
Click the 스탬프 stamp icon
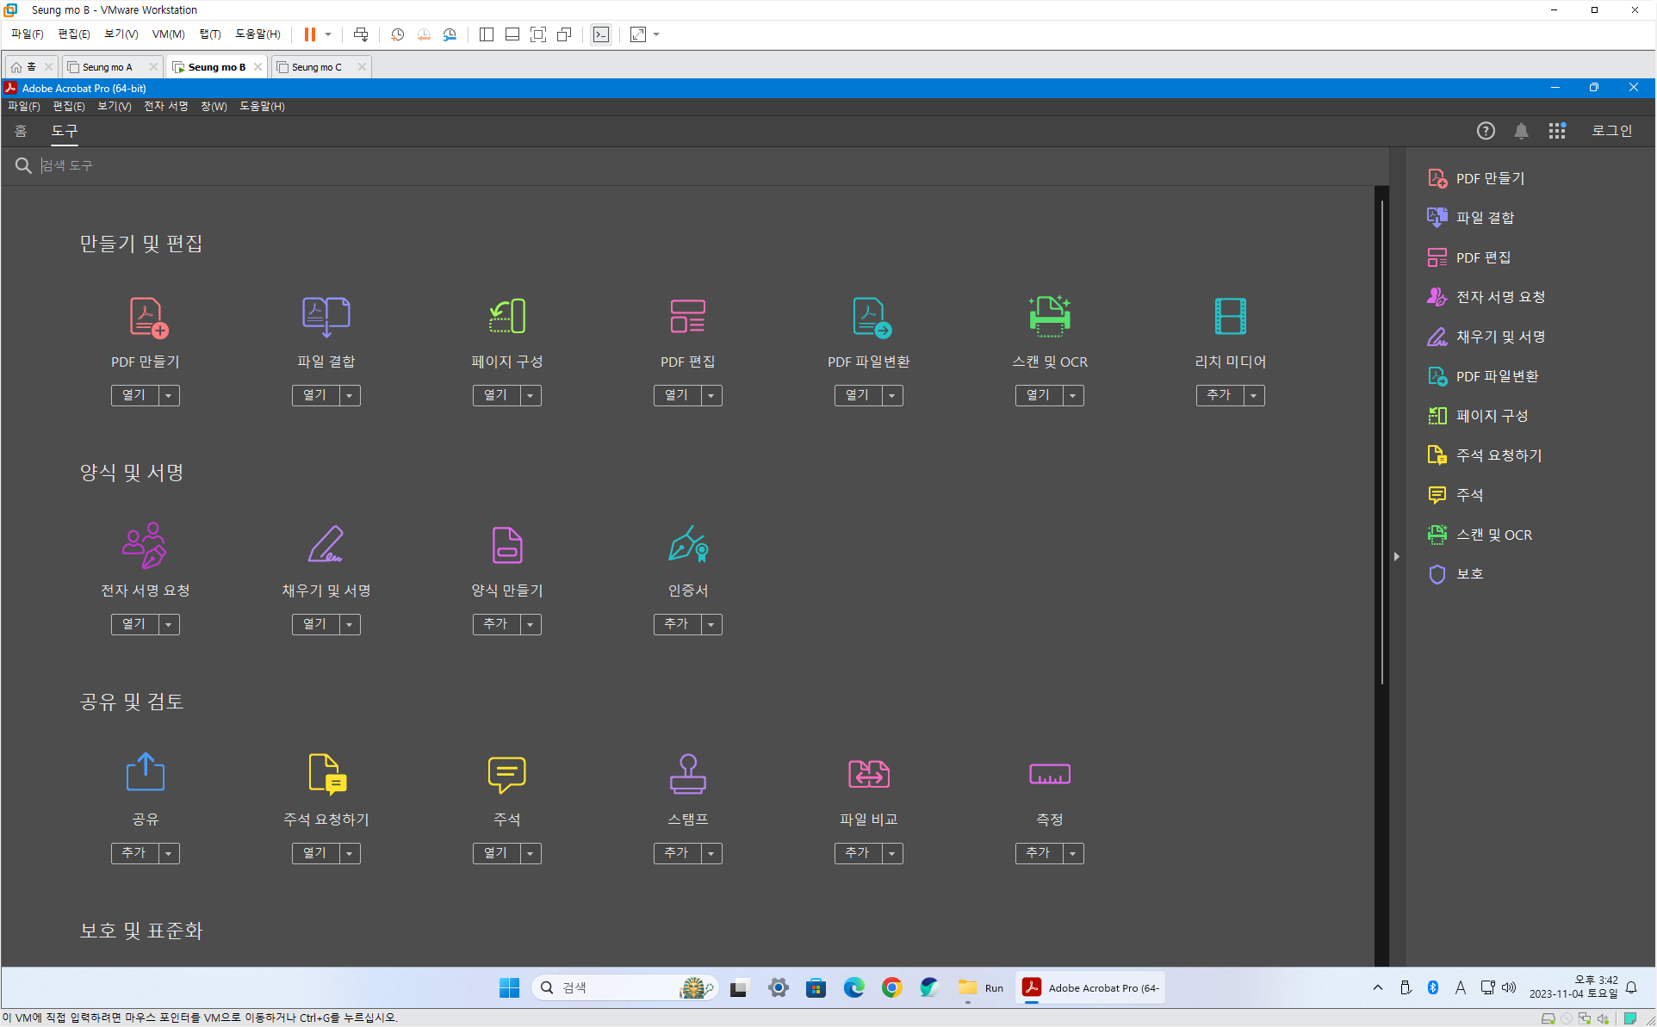pos(687,774)
